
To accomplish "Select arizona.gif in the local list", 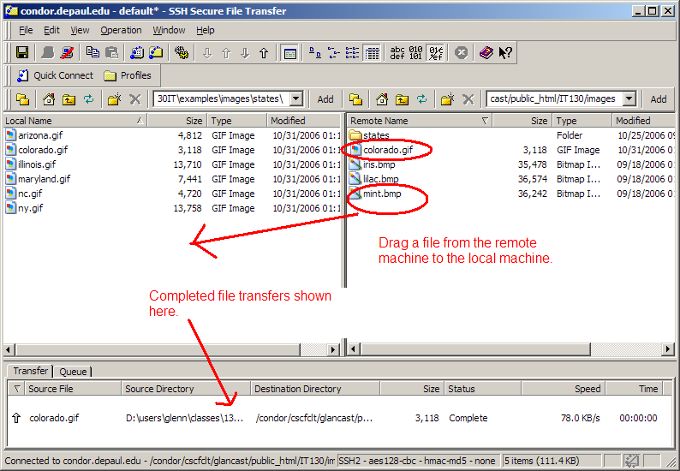I will (x=40, y=135).
